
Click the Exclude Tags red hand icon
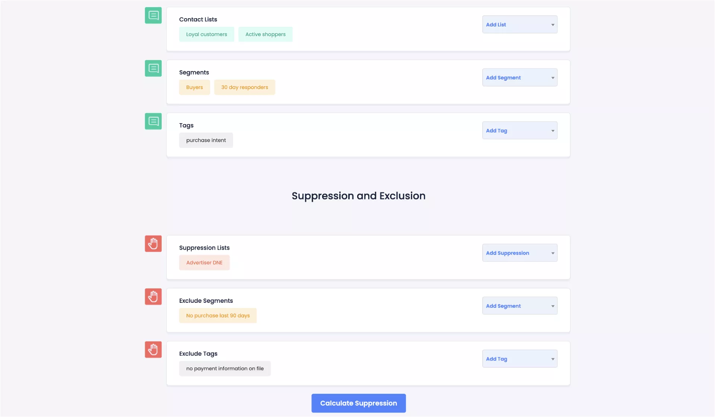153,350
